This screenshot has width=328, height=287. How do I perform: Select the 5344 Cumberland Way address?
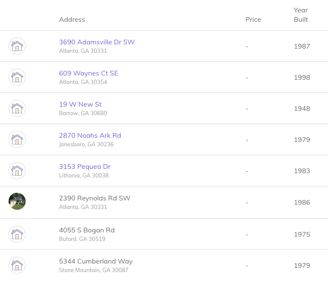point(96,261)
